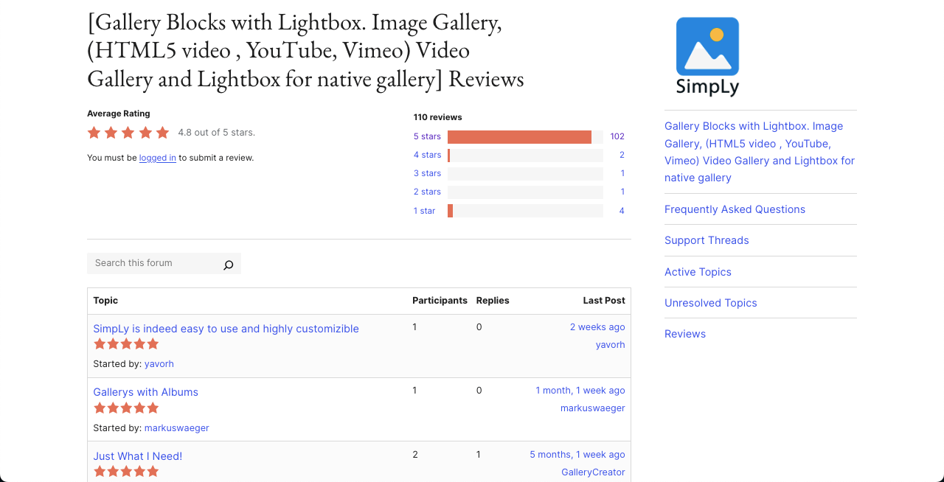Screen dimensions: 944x482
Task: Click the star rating on Just What I Need!
Action: 126,471
